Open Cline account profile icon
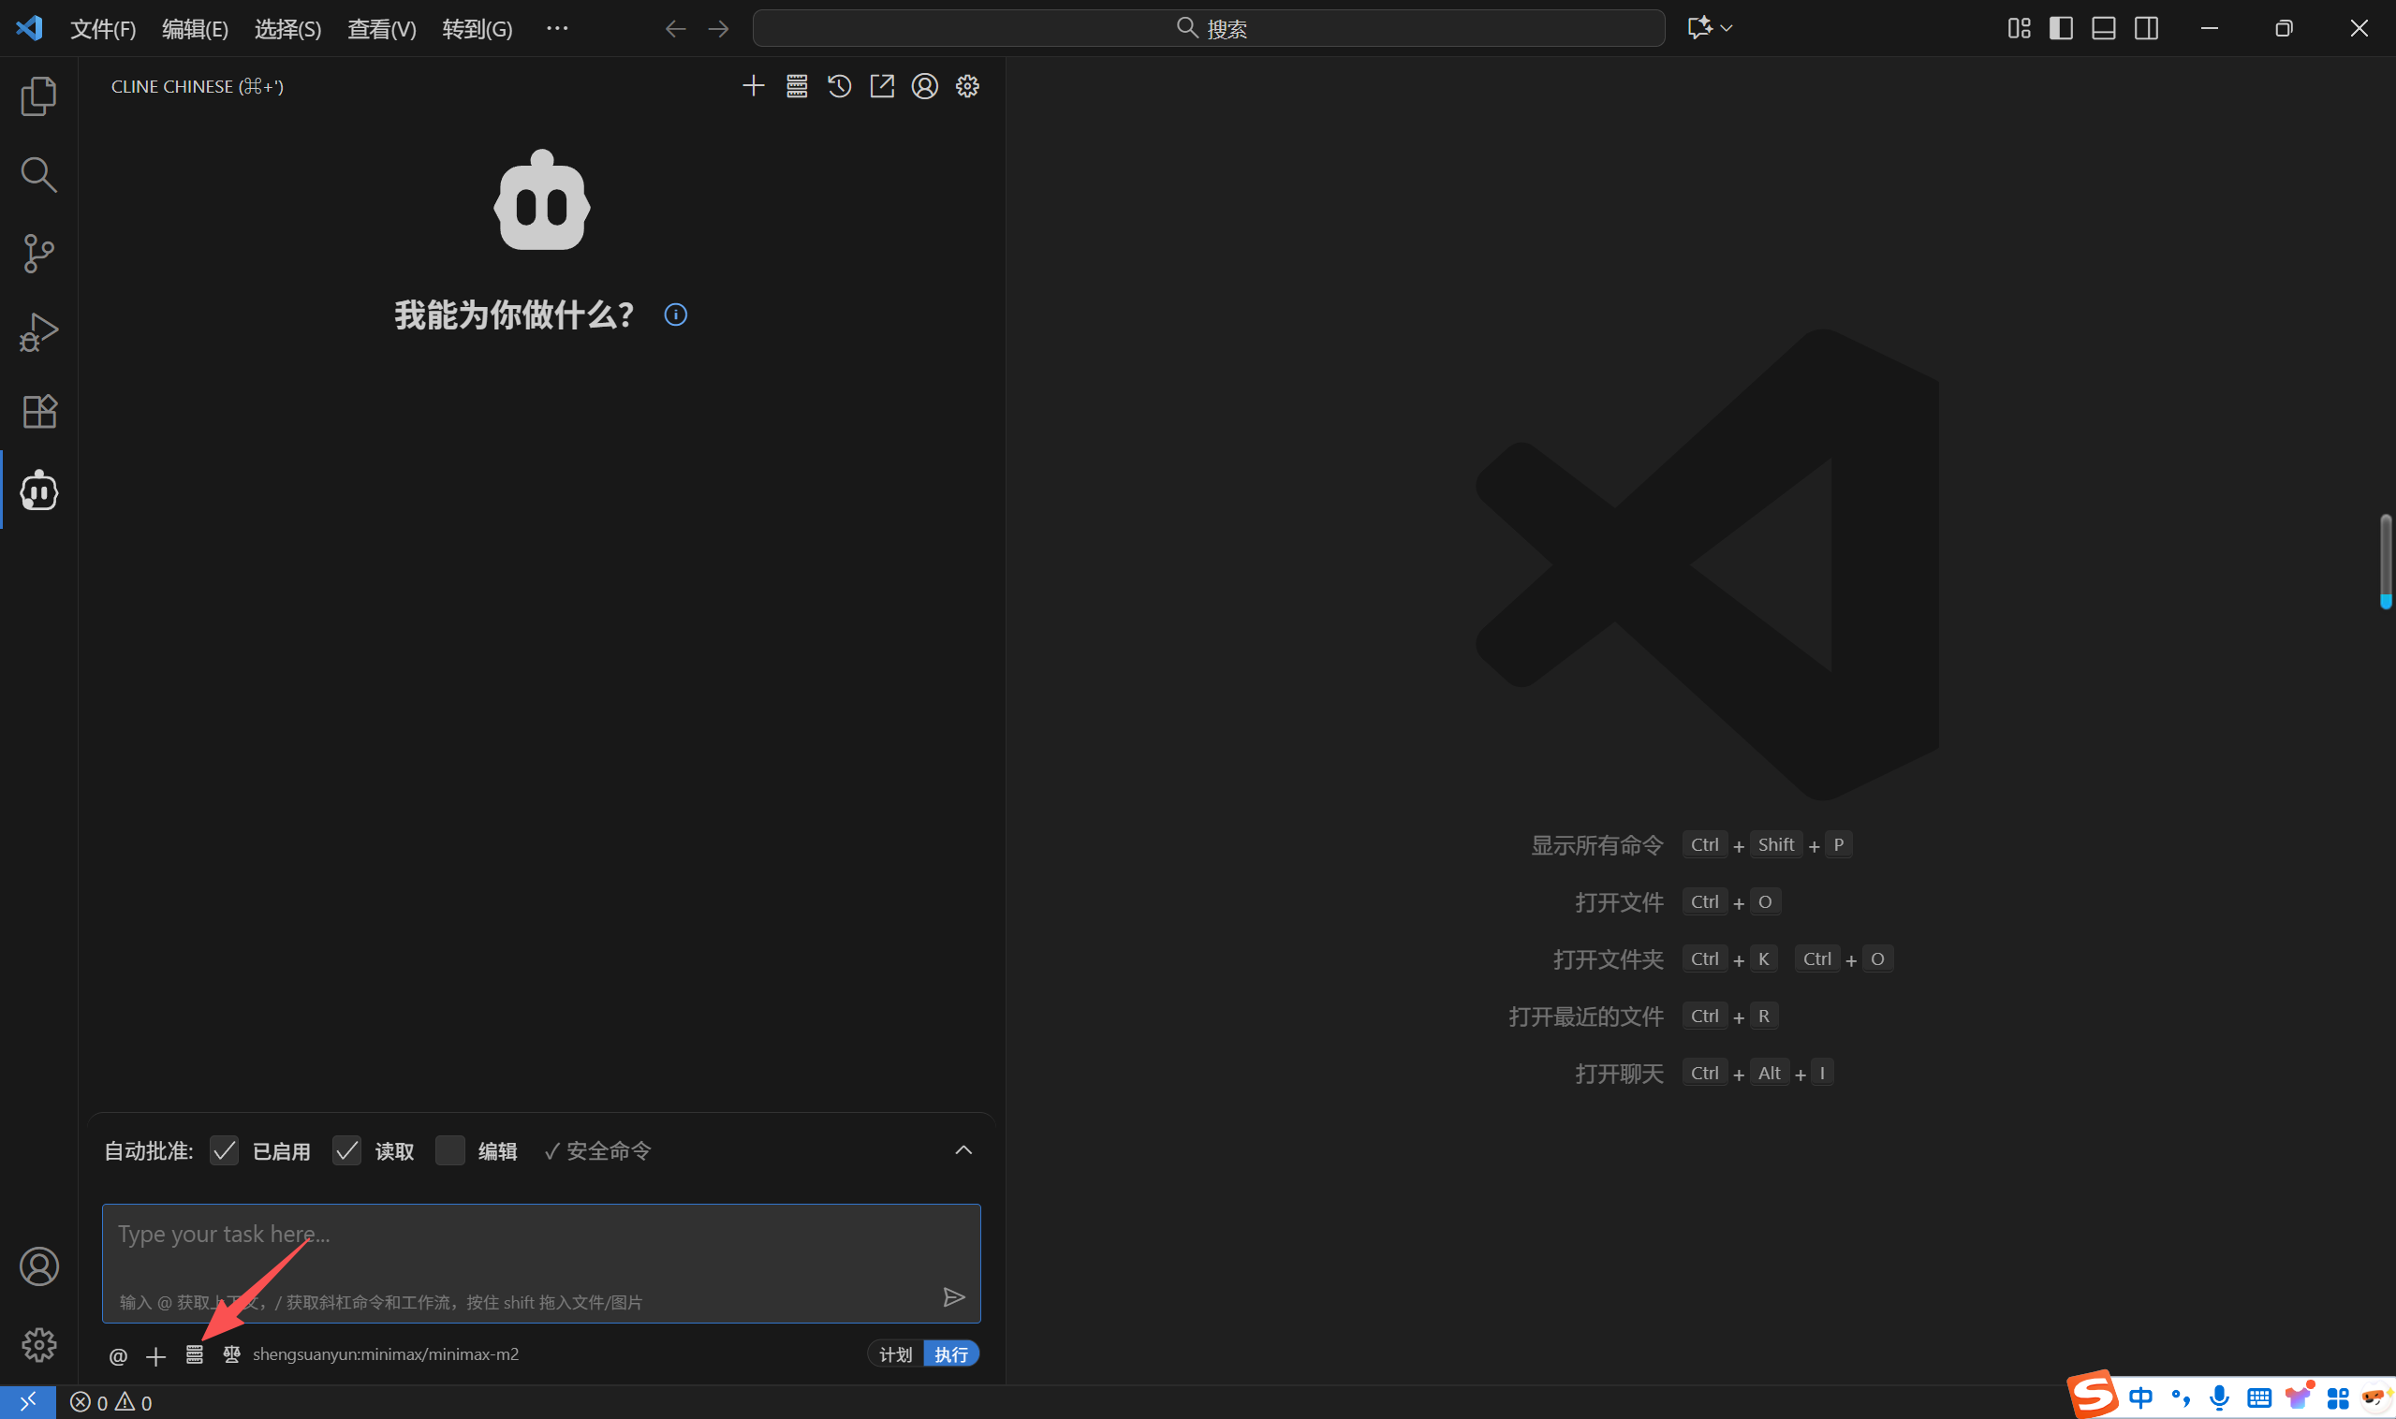Viewport: 2396px width, 1419px height. tap(924, 86)
